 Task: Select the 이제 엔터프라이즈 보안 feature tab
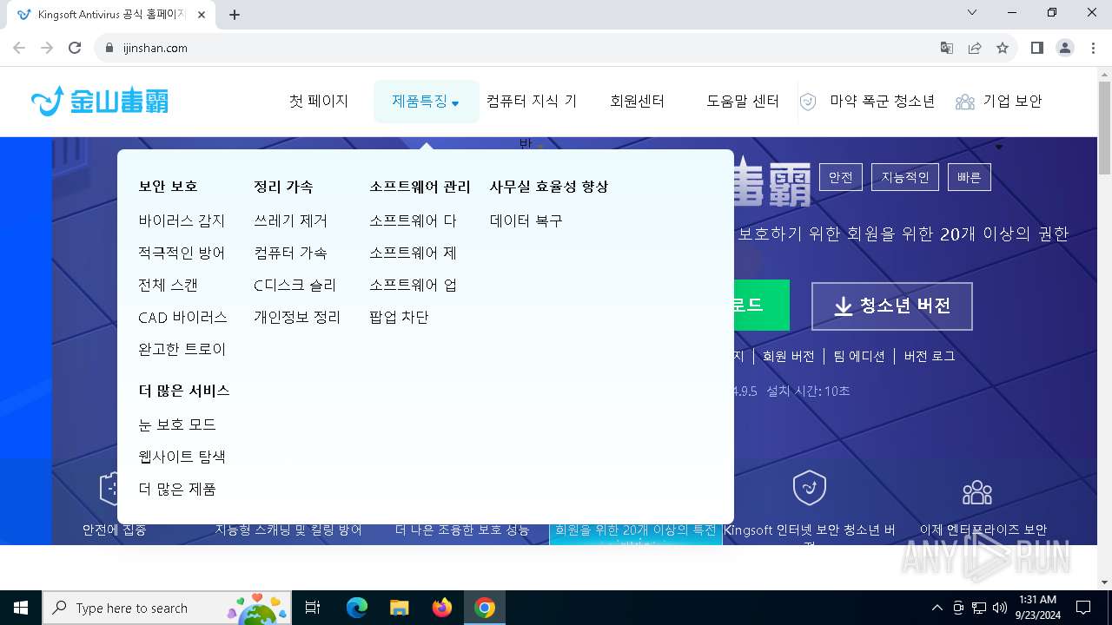(x=983, y=530)
